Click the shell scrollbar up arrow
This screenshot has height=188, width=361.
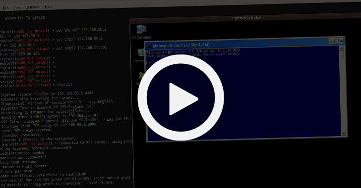[x=342, y=48]
